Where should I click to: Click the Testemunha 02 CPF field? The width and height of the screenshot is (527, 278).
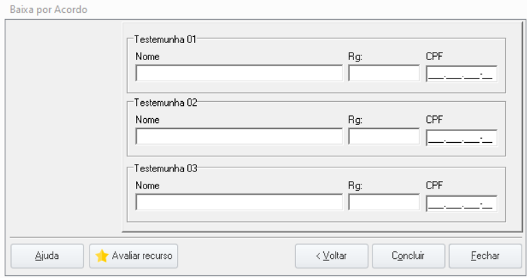pos(461,138)
